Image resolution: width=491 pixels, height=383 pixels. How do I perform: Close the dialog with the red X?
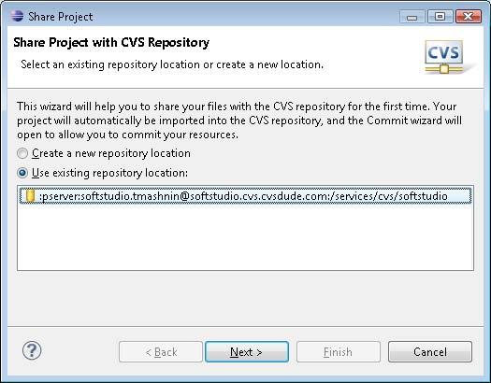(x=469, y=17)
